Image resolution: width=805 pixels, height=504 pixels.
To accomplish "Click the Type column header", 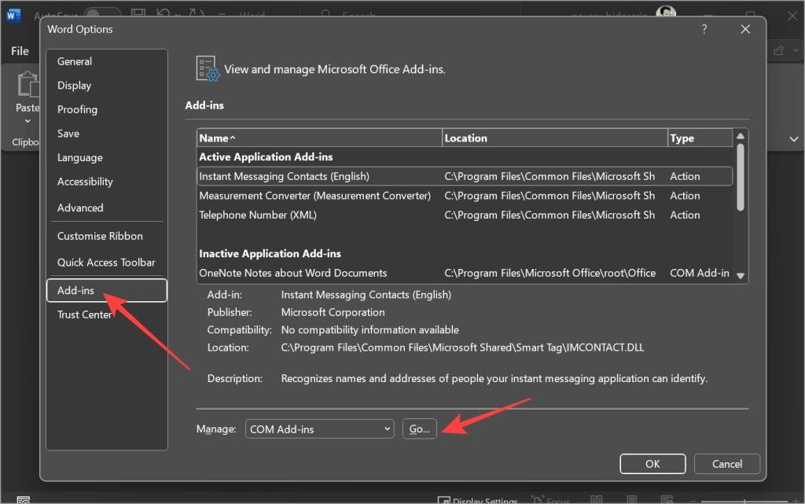I will (x=700, y=138).
